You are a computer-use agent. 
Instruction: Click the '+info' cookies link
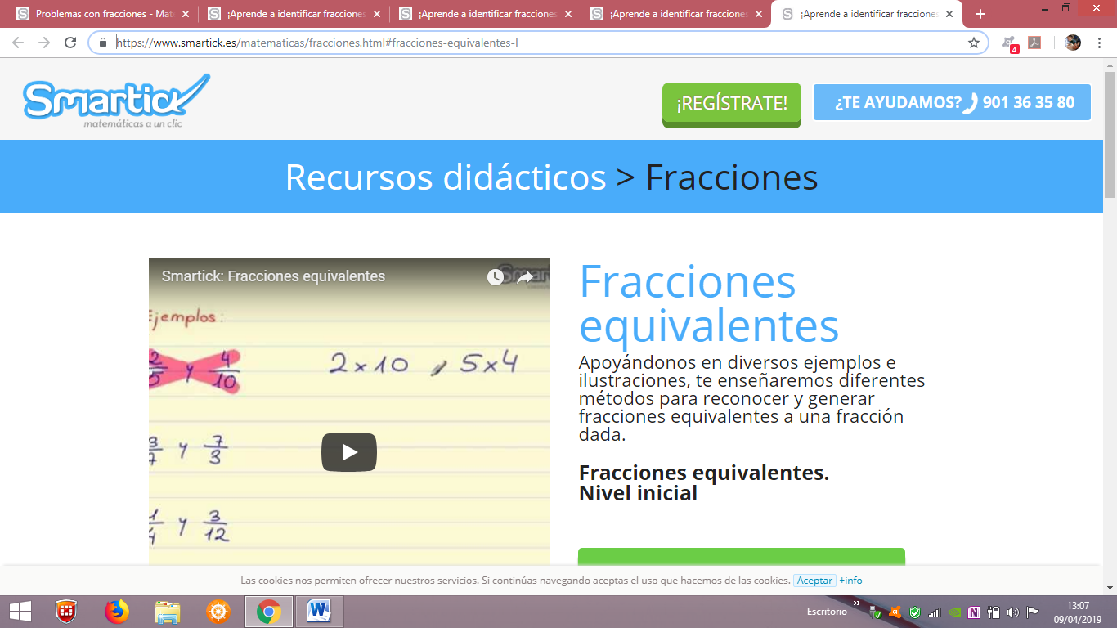click(850, 581)
